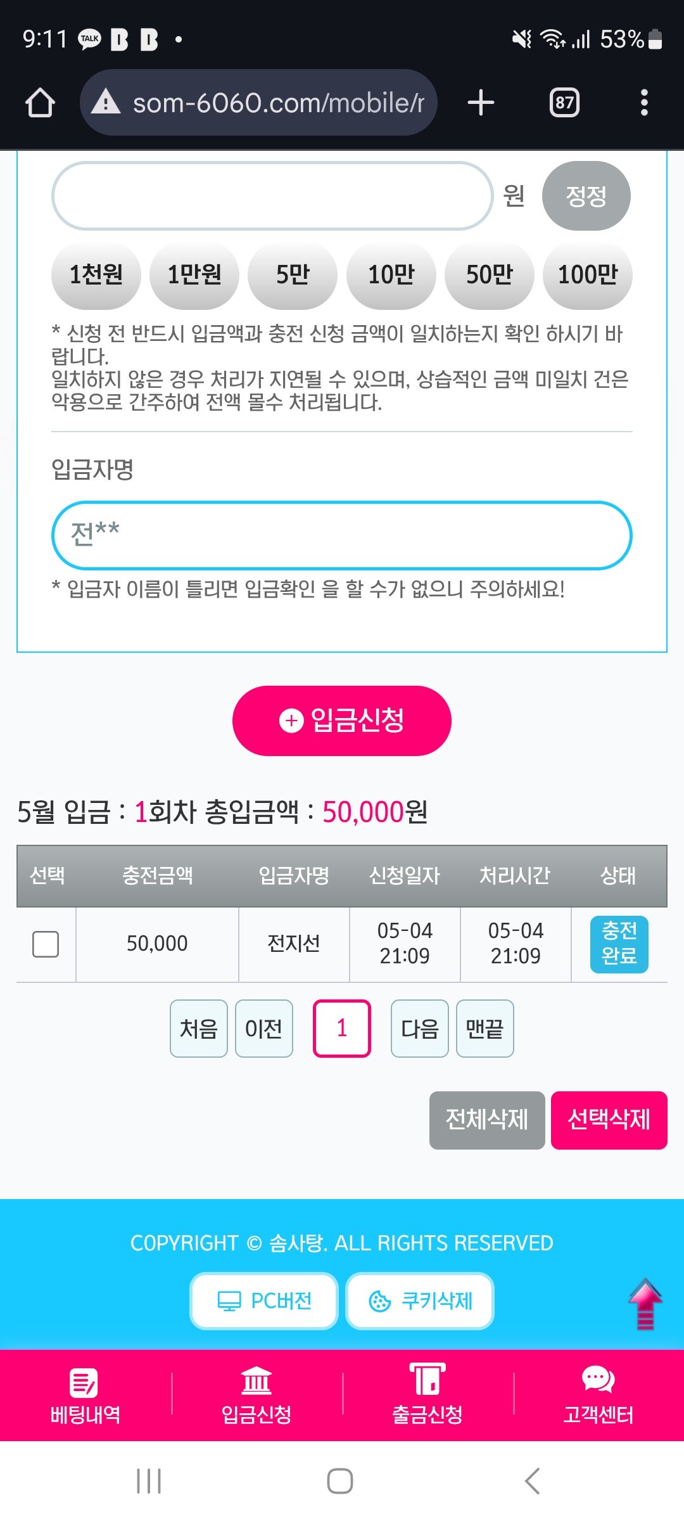Open a new tab with plus icon
This screenshot has height=1521, width=684.
481,103
